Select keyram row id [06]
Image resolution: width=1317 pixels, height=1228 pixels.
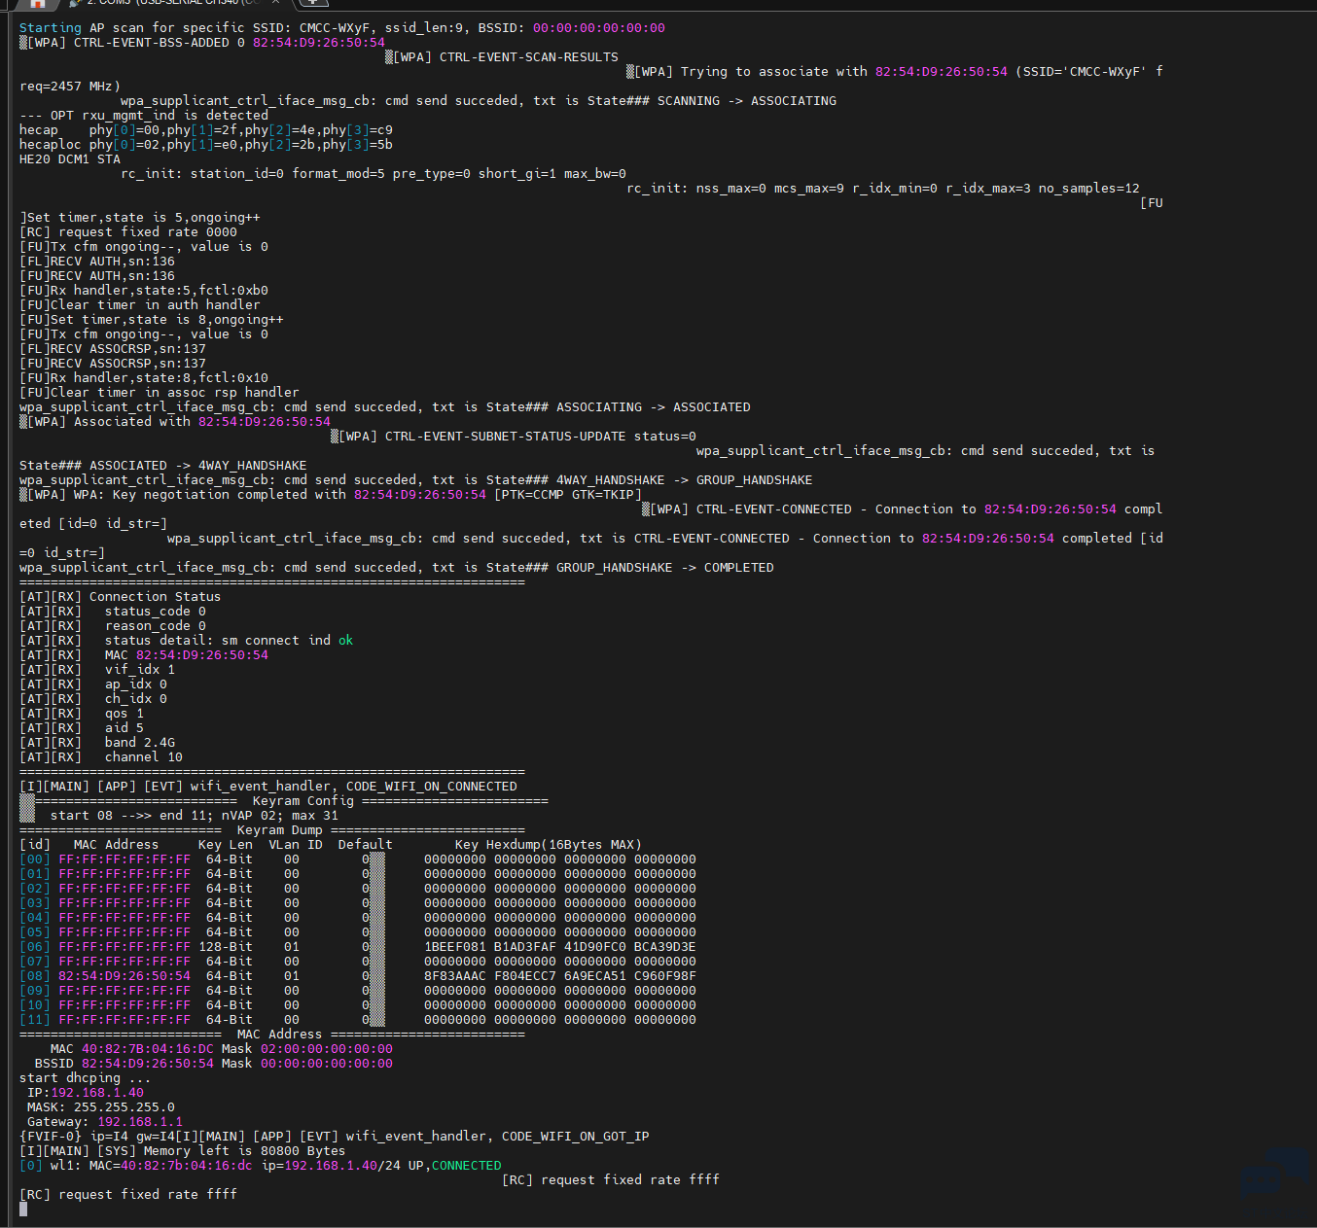coord(35,947)
